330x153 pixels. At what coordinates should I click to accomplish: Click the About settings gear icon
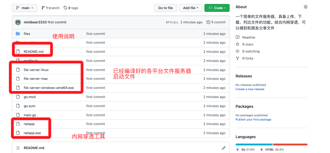click(306, 7)
